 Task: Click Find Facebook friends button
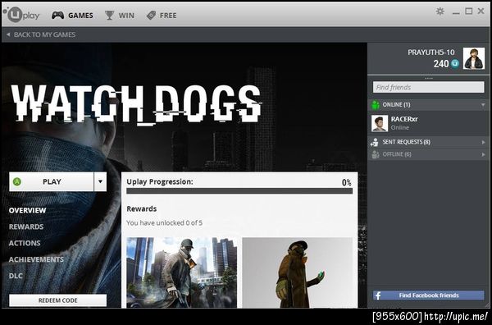(429, 295)
